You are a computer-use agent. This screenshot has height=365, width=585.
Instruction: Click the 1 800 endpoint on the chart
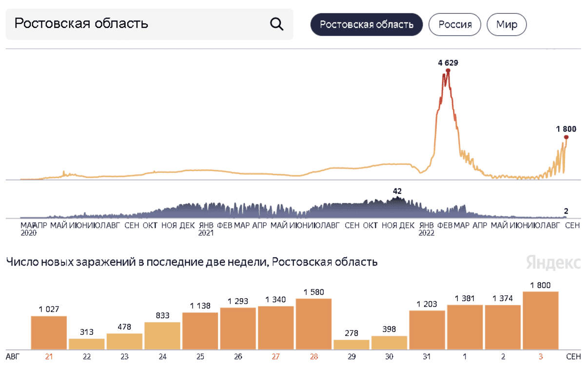click(566, 137)
